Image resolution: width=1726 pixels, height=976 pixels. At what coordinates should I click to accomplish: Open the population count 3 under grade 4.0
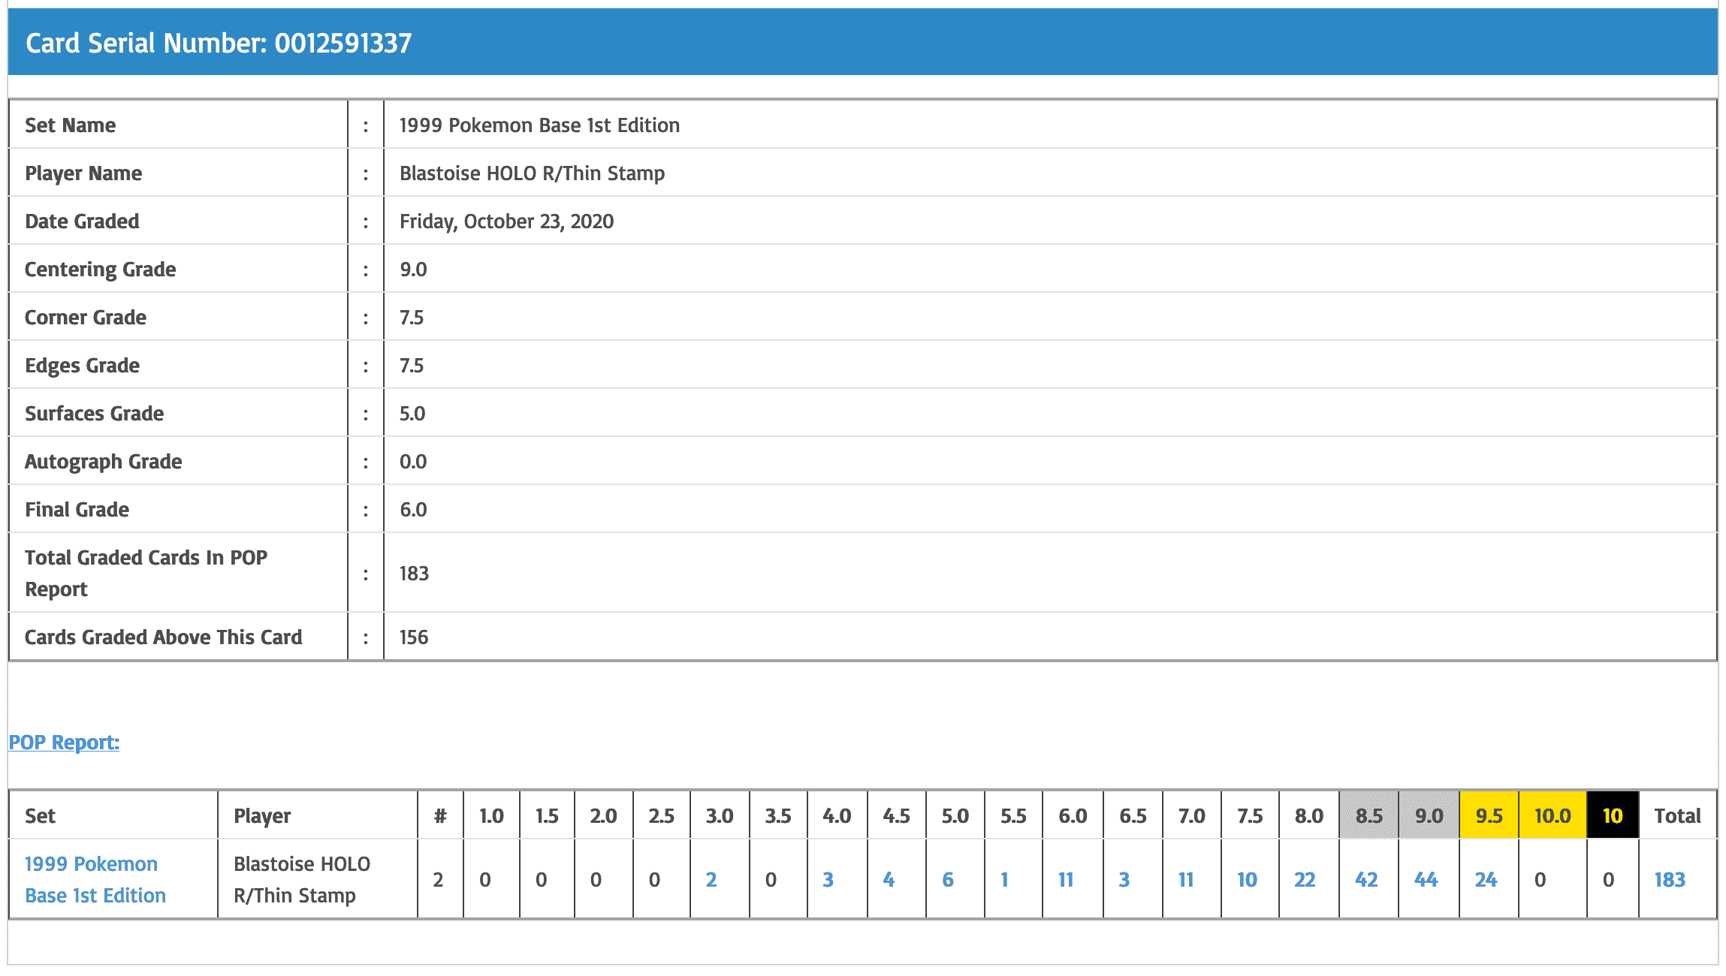[828, 879]
